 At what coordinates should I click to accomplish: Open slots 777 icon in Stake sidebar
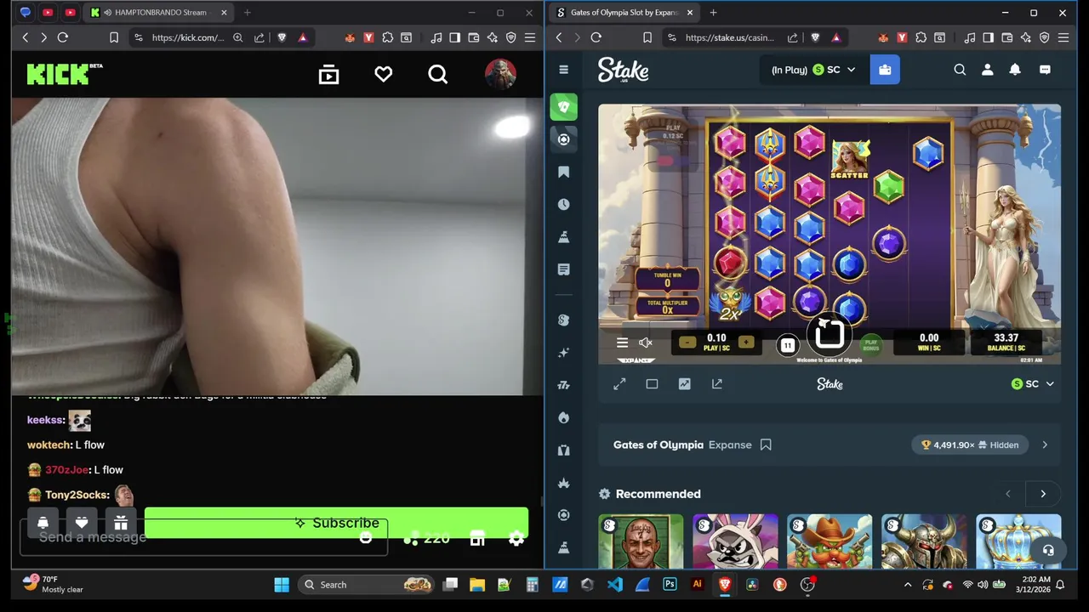(x=563, y=385)
